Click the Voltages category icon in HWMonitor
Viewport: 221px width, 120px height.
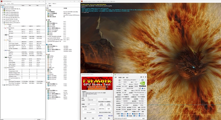[6, 24]
